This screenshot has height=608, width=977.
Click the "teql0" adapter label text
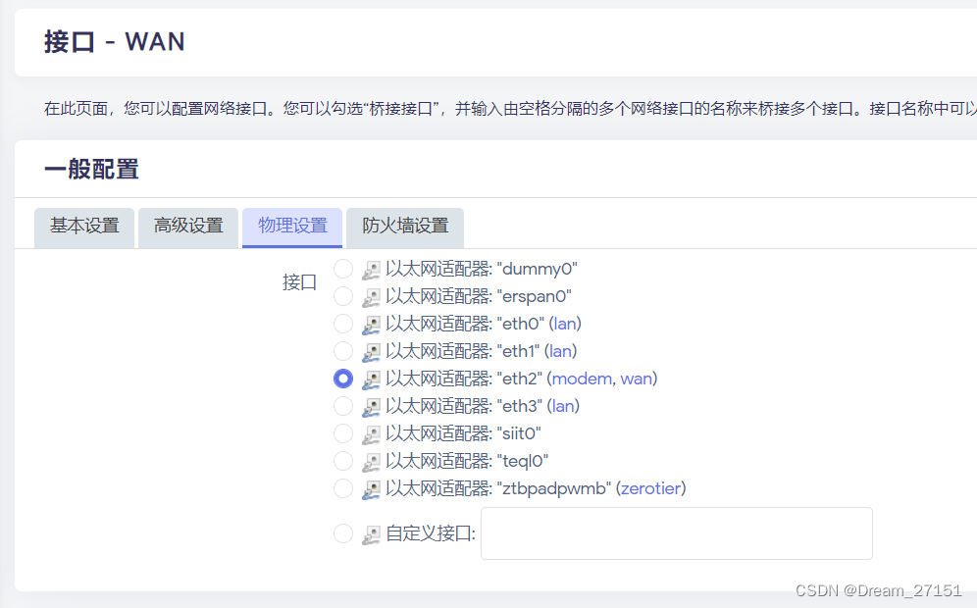coord(467,461)
